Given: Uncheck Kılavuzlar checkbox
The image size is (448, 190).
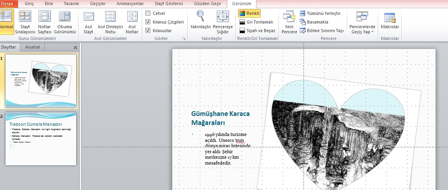Looking at the screenshot, I should tap(148, 31).
